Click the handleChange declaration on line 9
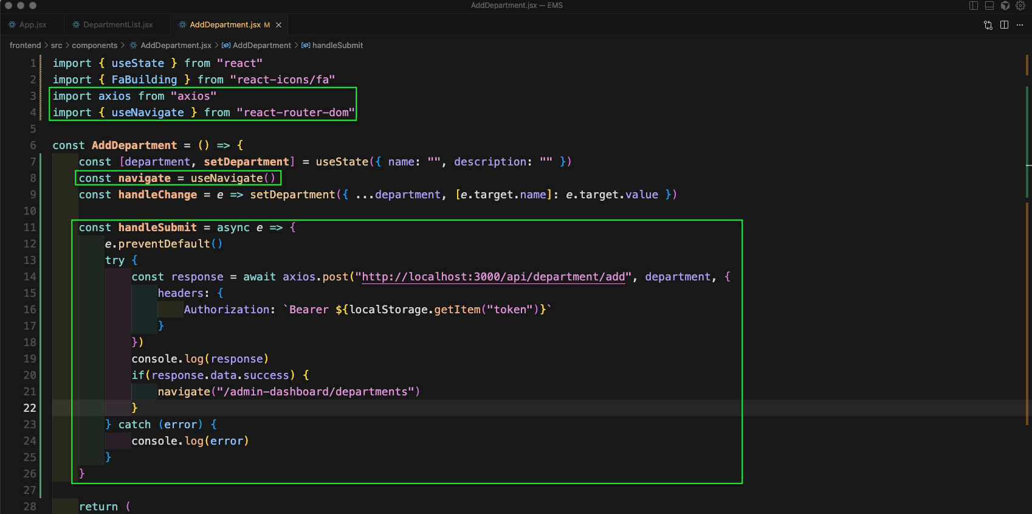This screenshot has width=1032, height=514. (x=157, y=195)
